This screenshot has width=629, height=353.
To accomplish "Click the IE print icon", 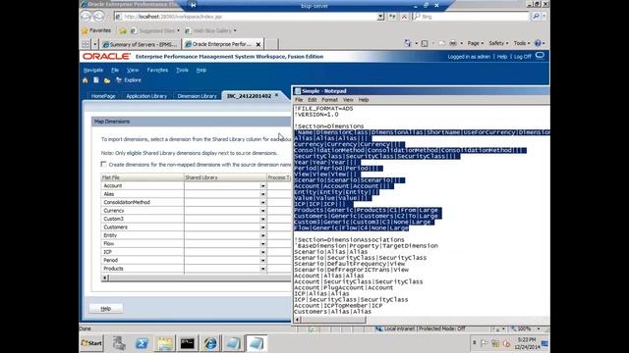I will [453, 43].
